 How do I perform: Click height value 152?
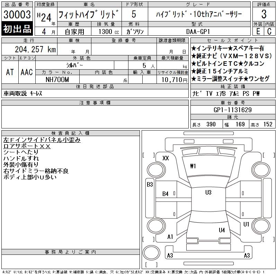[268, 124]
